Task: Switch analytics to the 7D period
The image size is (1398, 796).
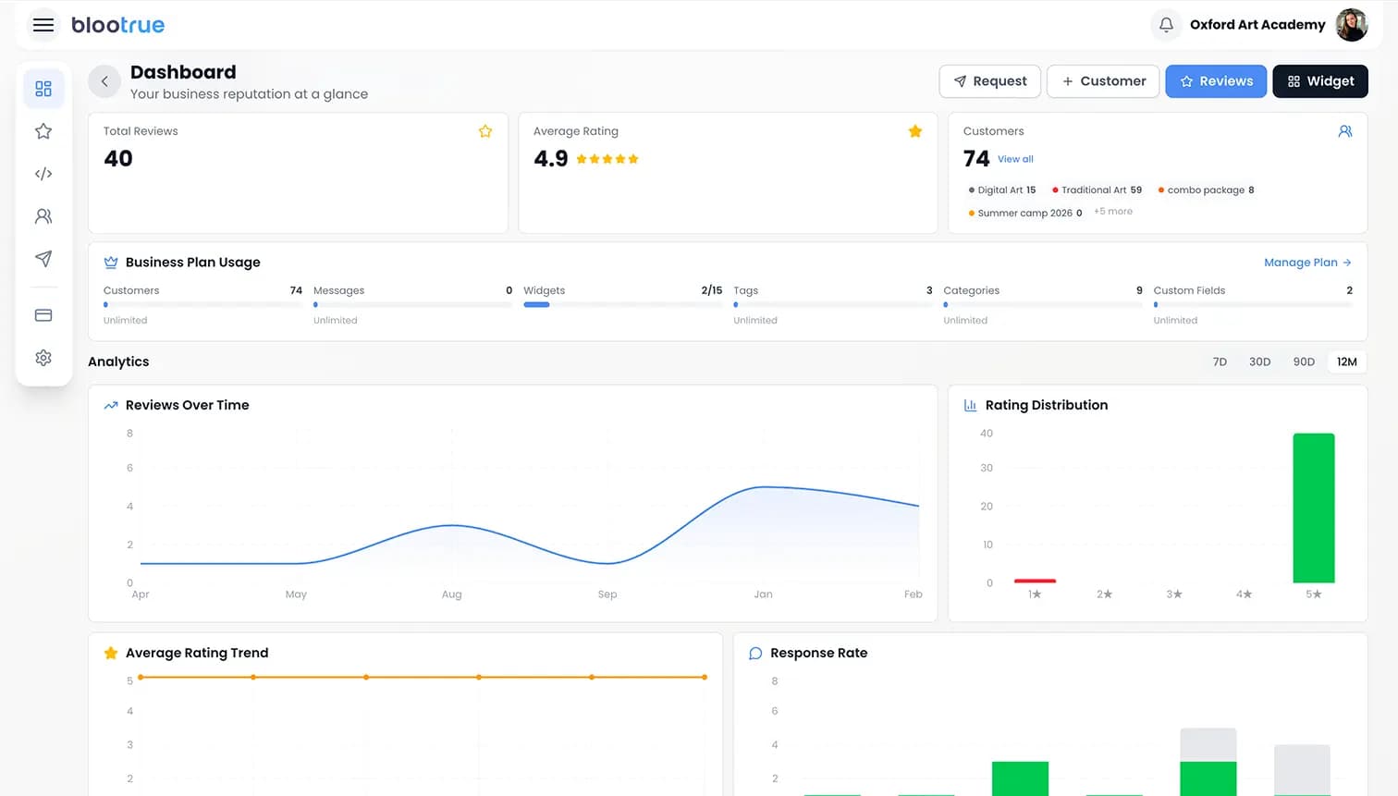Action: (1220, 361)
